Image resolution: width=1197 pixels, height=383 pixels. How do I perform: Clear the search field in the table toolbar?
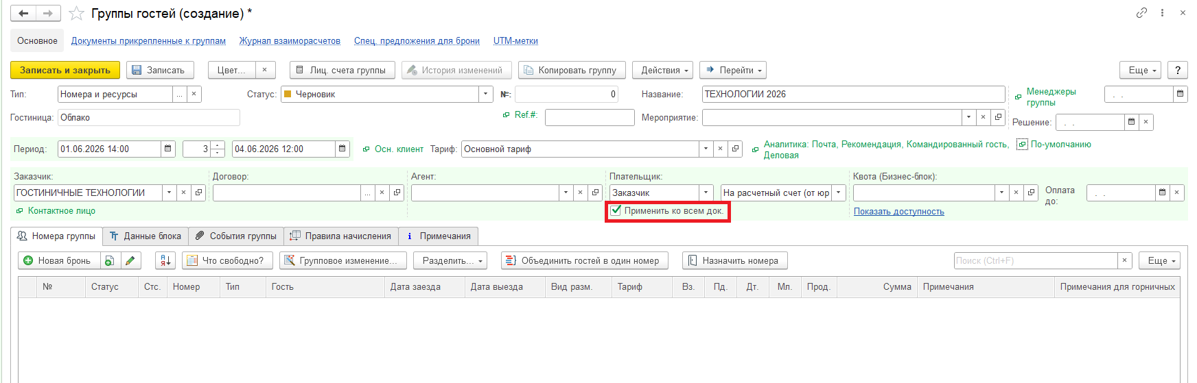coord(1124,260)
